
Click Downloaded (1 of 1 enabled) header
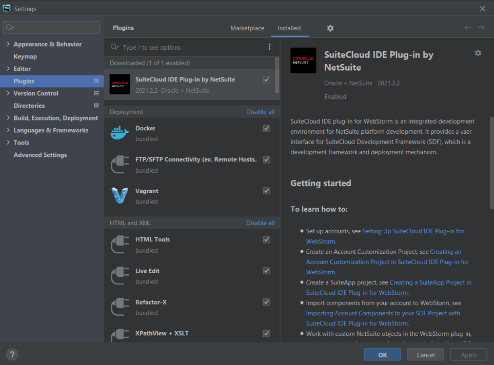150,63
